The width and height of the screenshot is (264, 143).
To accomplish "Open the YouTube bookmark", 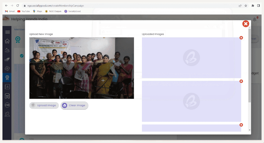I will pyautogui.click(x=23, y=11).
